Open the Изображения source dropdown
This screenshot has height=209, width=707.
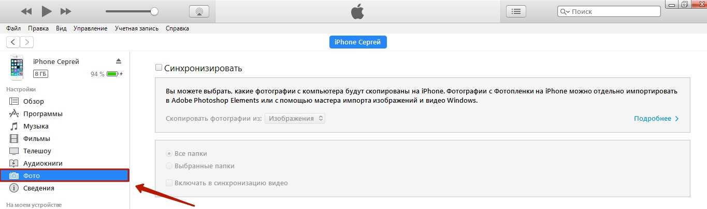point(295,119)
